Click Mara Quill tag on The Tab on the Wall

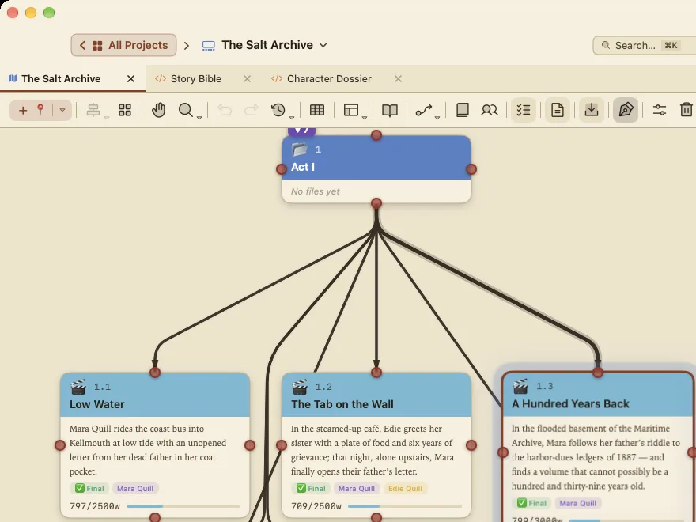tap(357, 488)
